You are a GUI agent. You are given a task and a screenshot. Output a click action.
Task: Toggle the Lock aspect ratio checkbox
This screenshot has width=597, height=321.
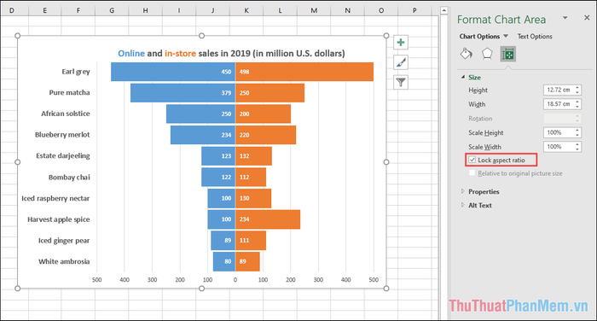pyautogui.click(x=472, y=160)
